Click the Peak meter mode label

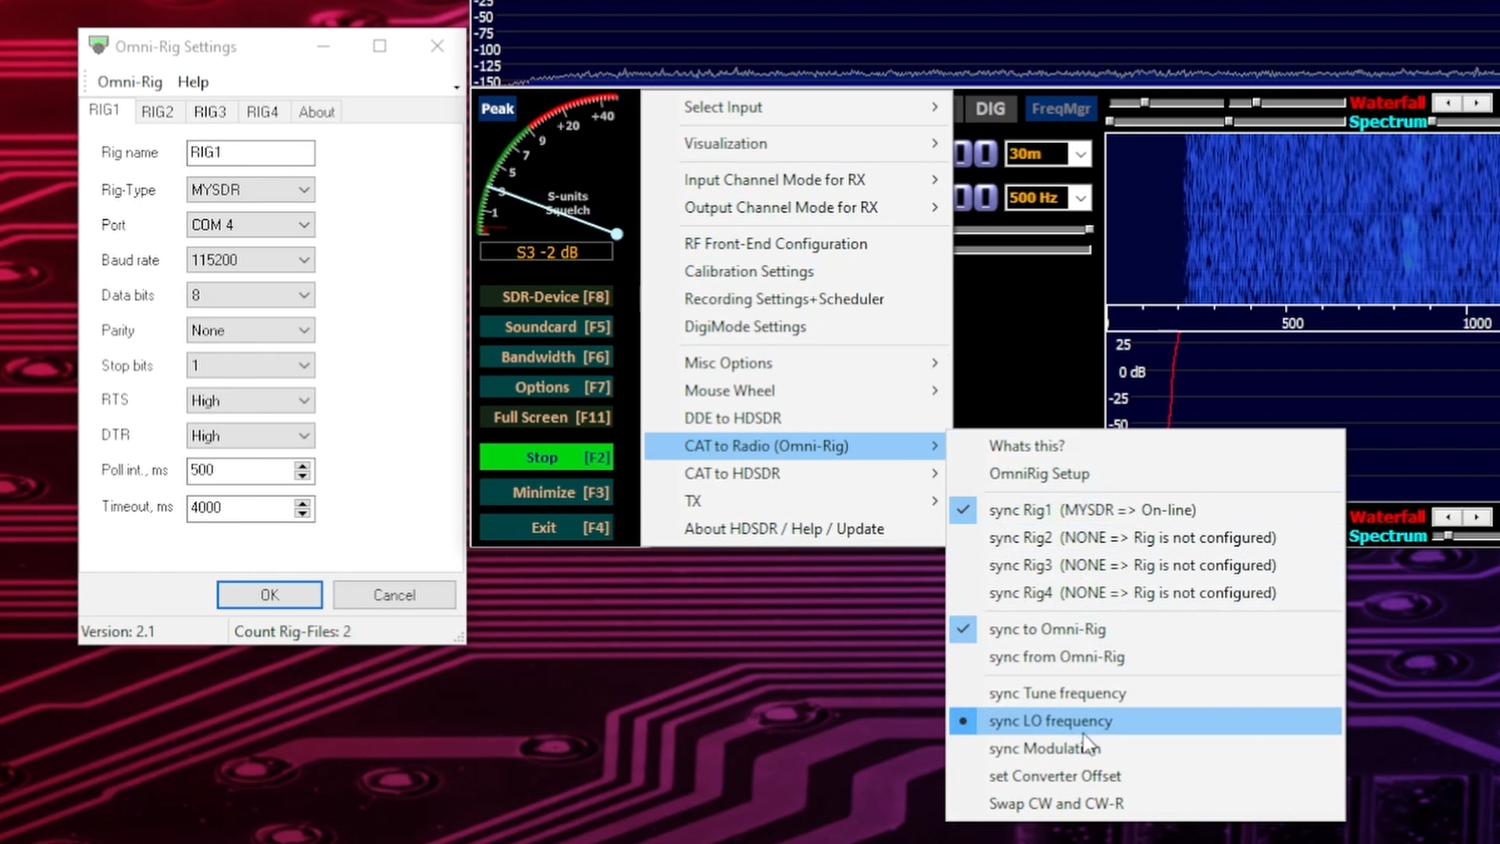point(498,109)
